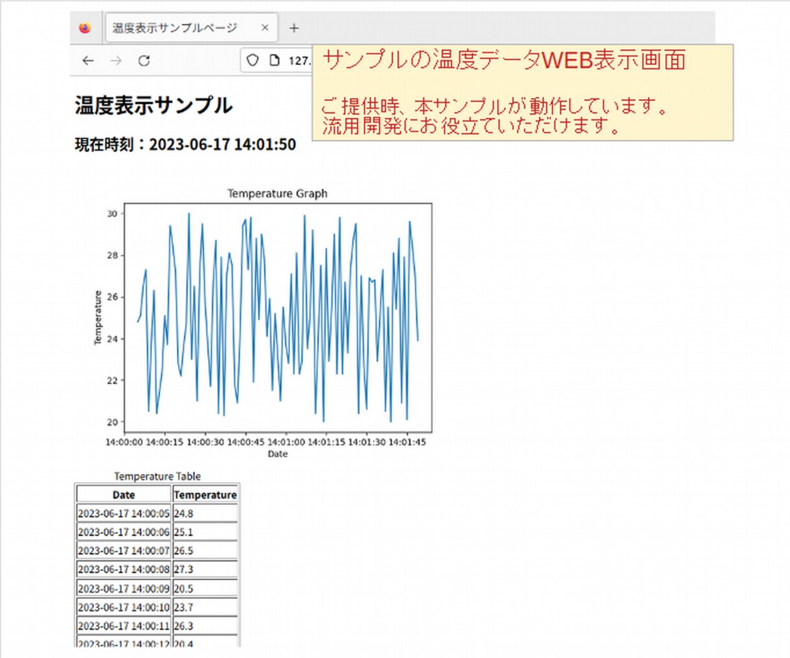Click the cell 2023-06-17 14:00:09
The width and height of the screenshot is (790, 658).
pos(124,589)
